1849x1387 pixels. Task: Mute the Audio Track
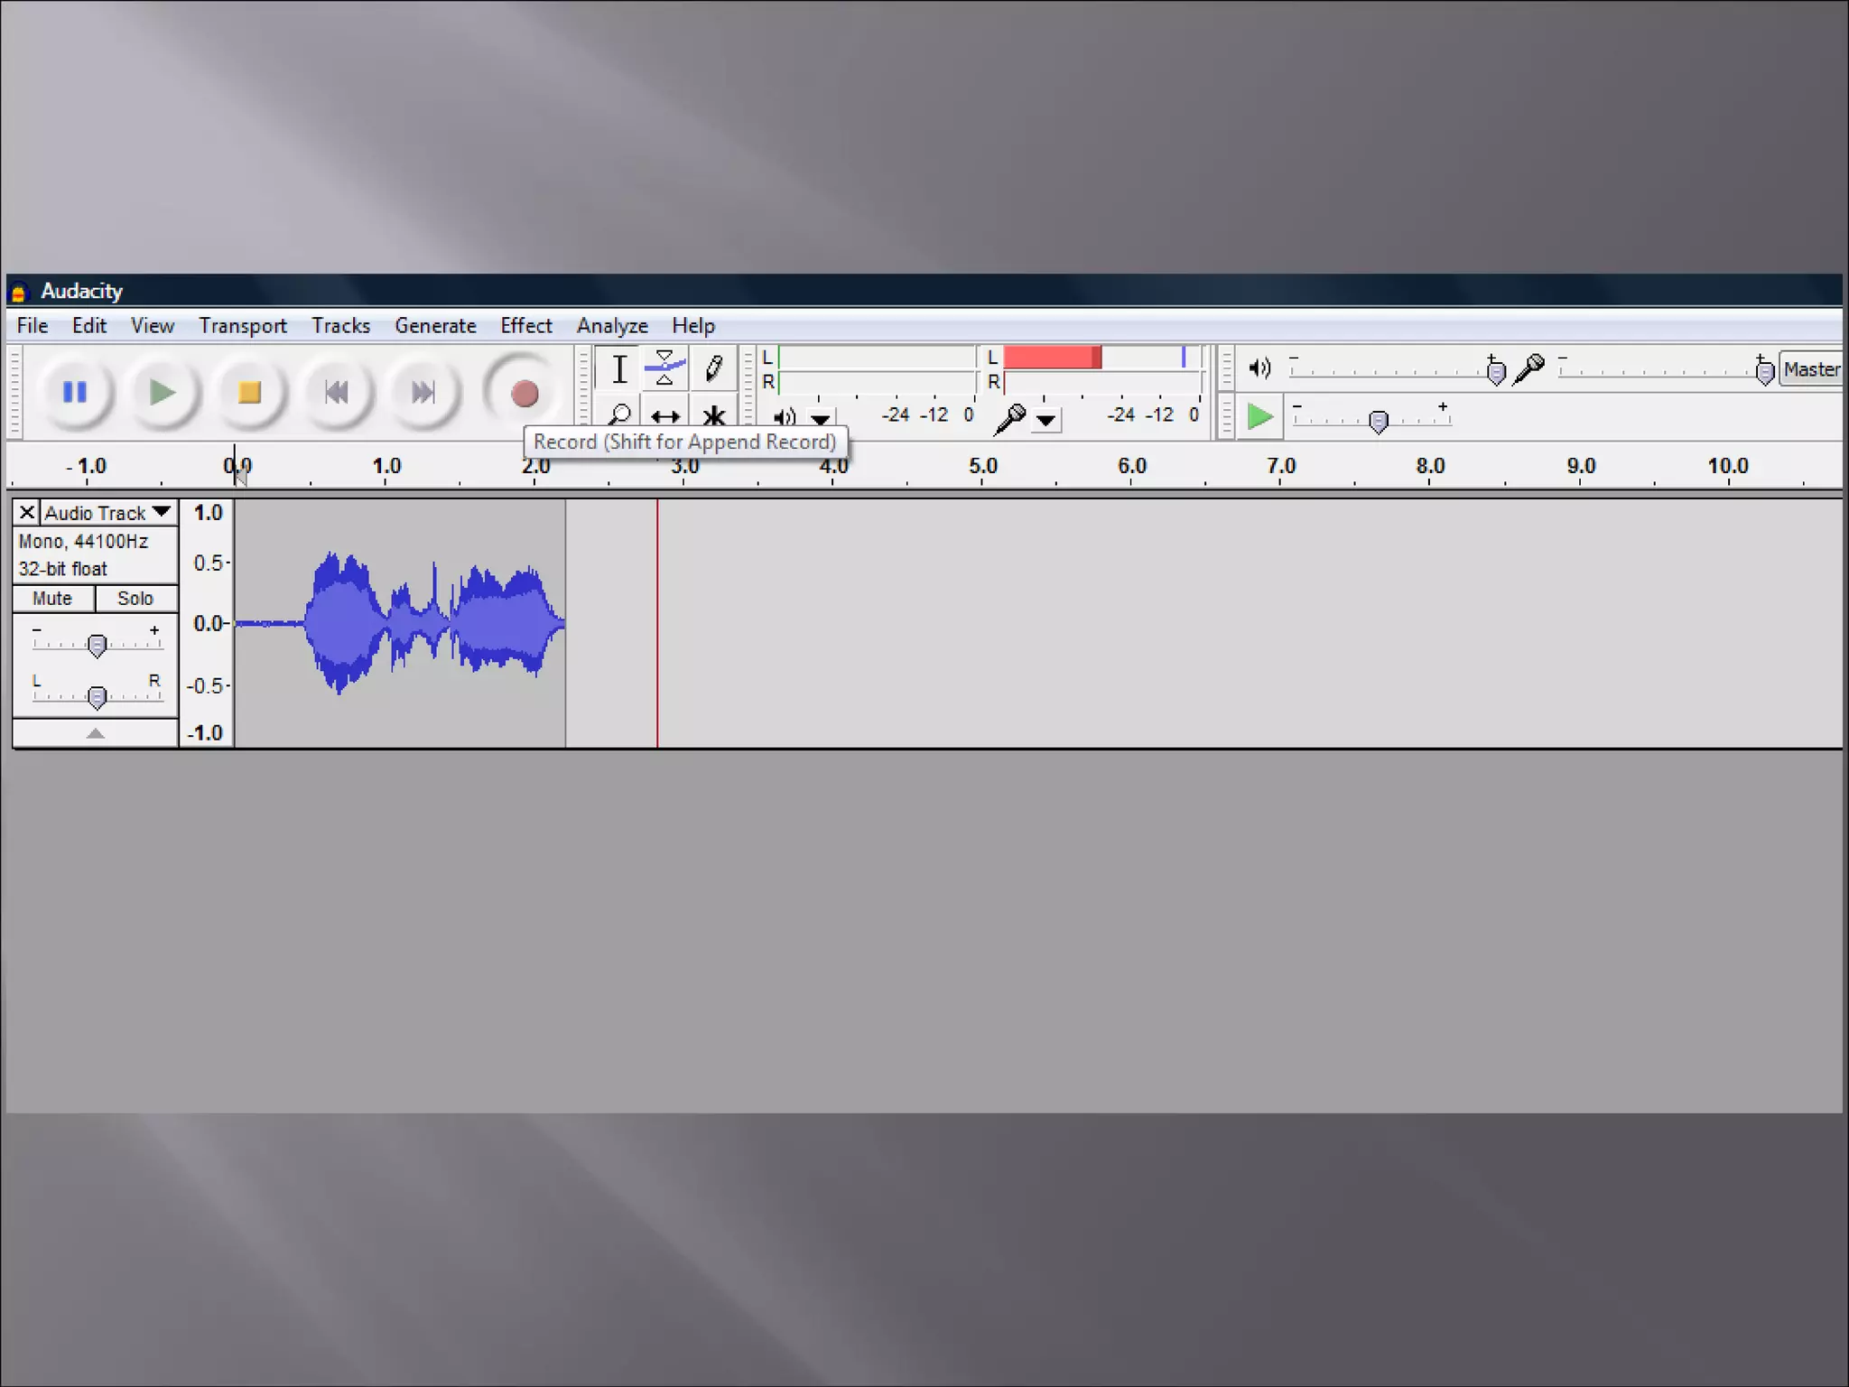point(52,599)
